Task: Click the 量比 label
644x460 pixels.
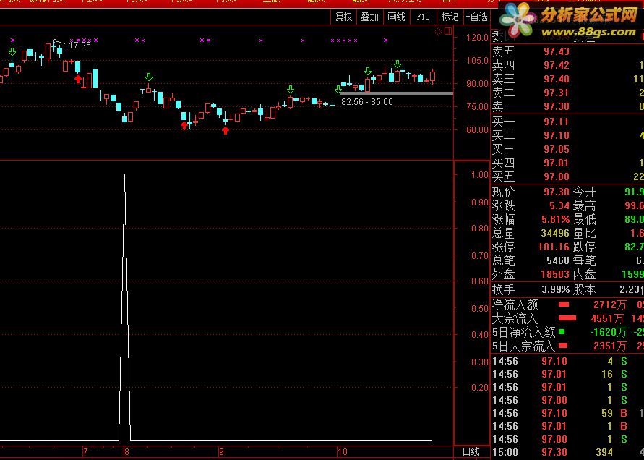Action: point(584,233)
